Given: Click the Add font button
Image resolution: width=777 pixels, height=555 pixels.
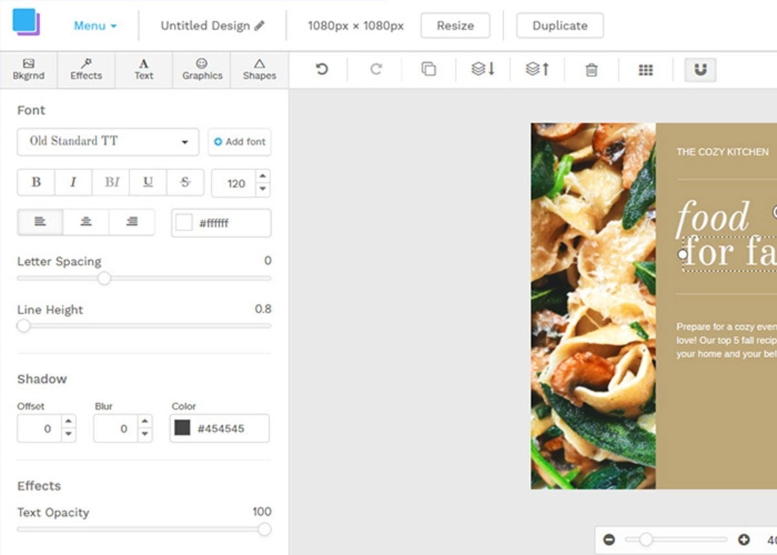Looking at the screenshot, I should coord(240,142).
